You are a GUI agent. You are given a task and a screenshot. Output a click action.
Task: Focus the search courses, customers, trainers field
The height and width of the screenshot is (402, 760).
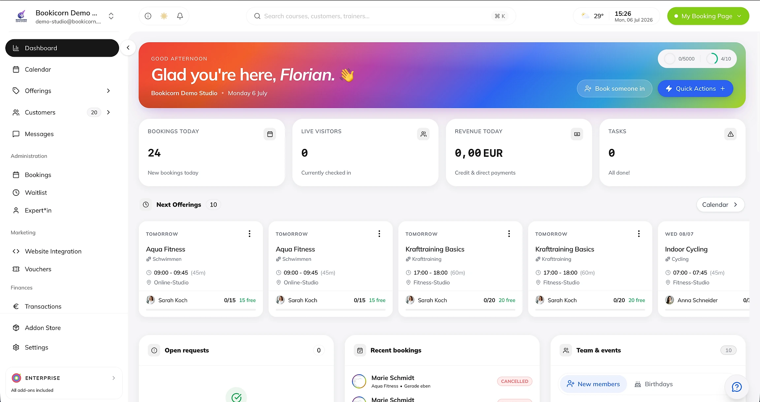click(381, 16)
